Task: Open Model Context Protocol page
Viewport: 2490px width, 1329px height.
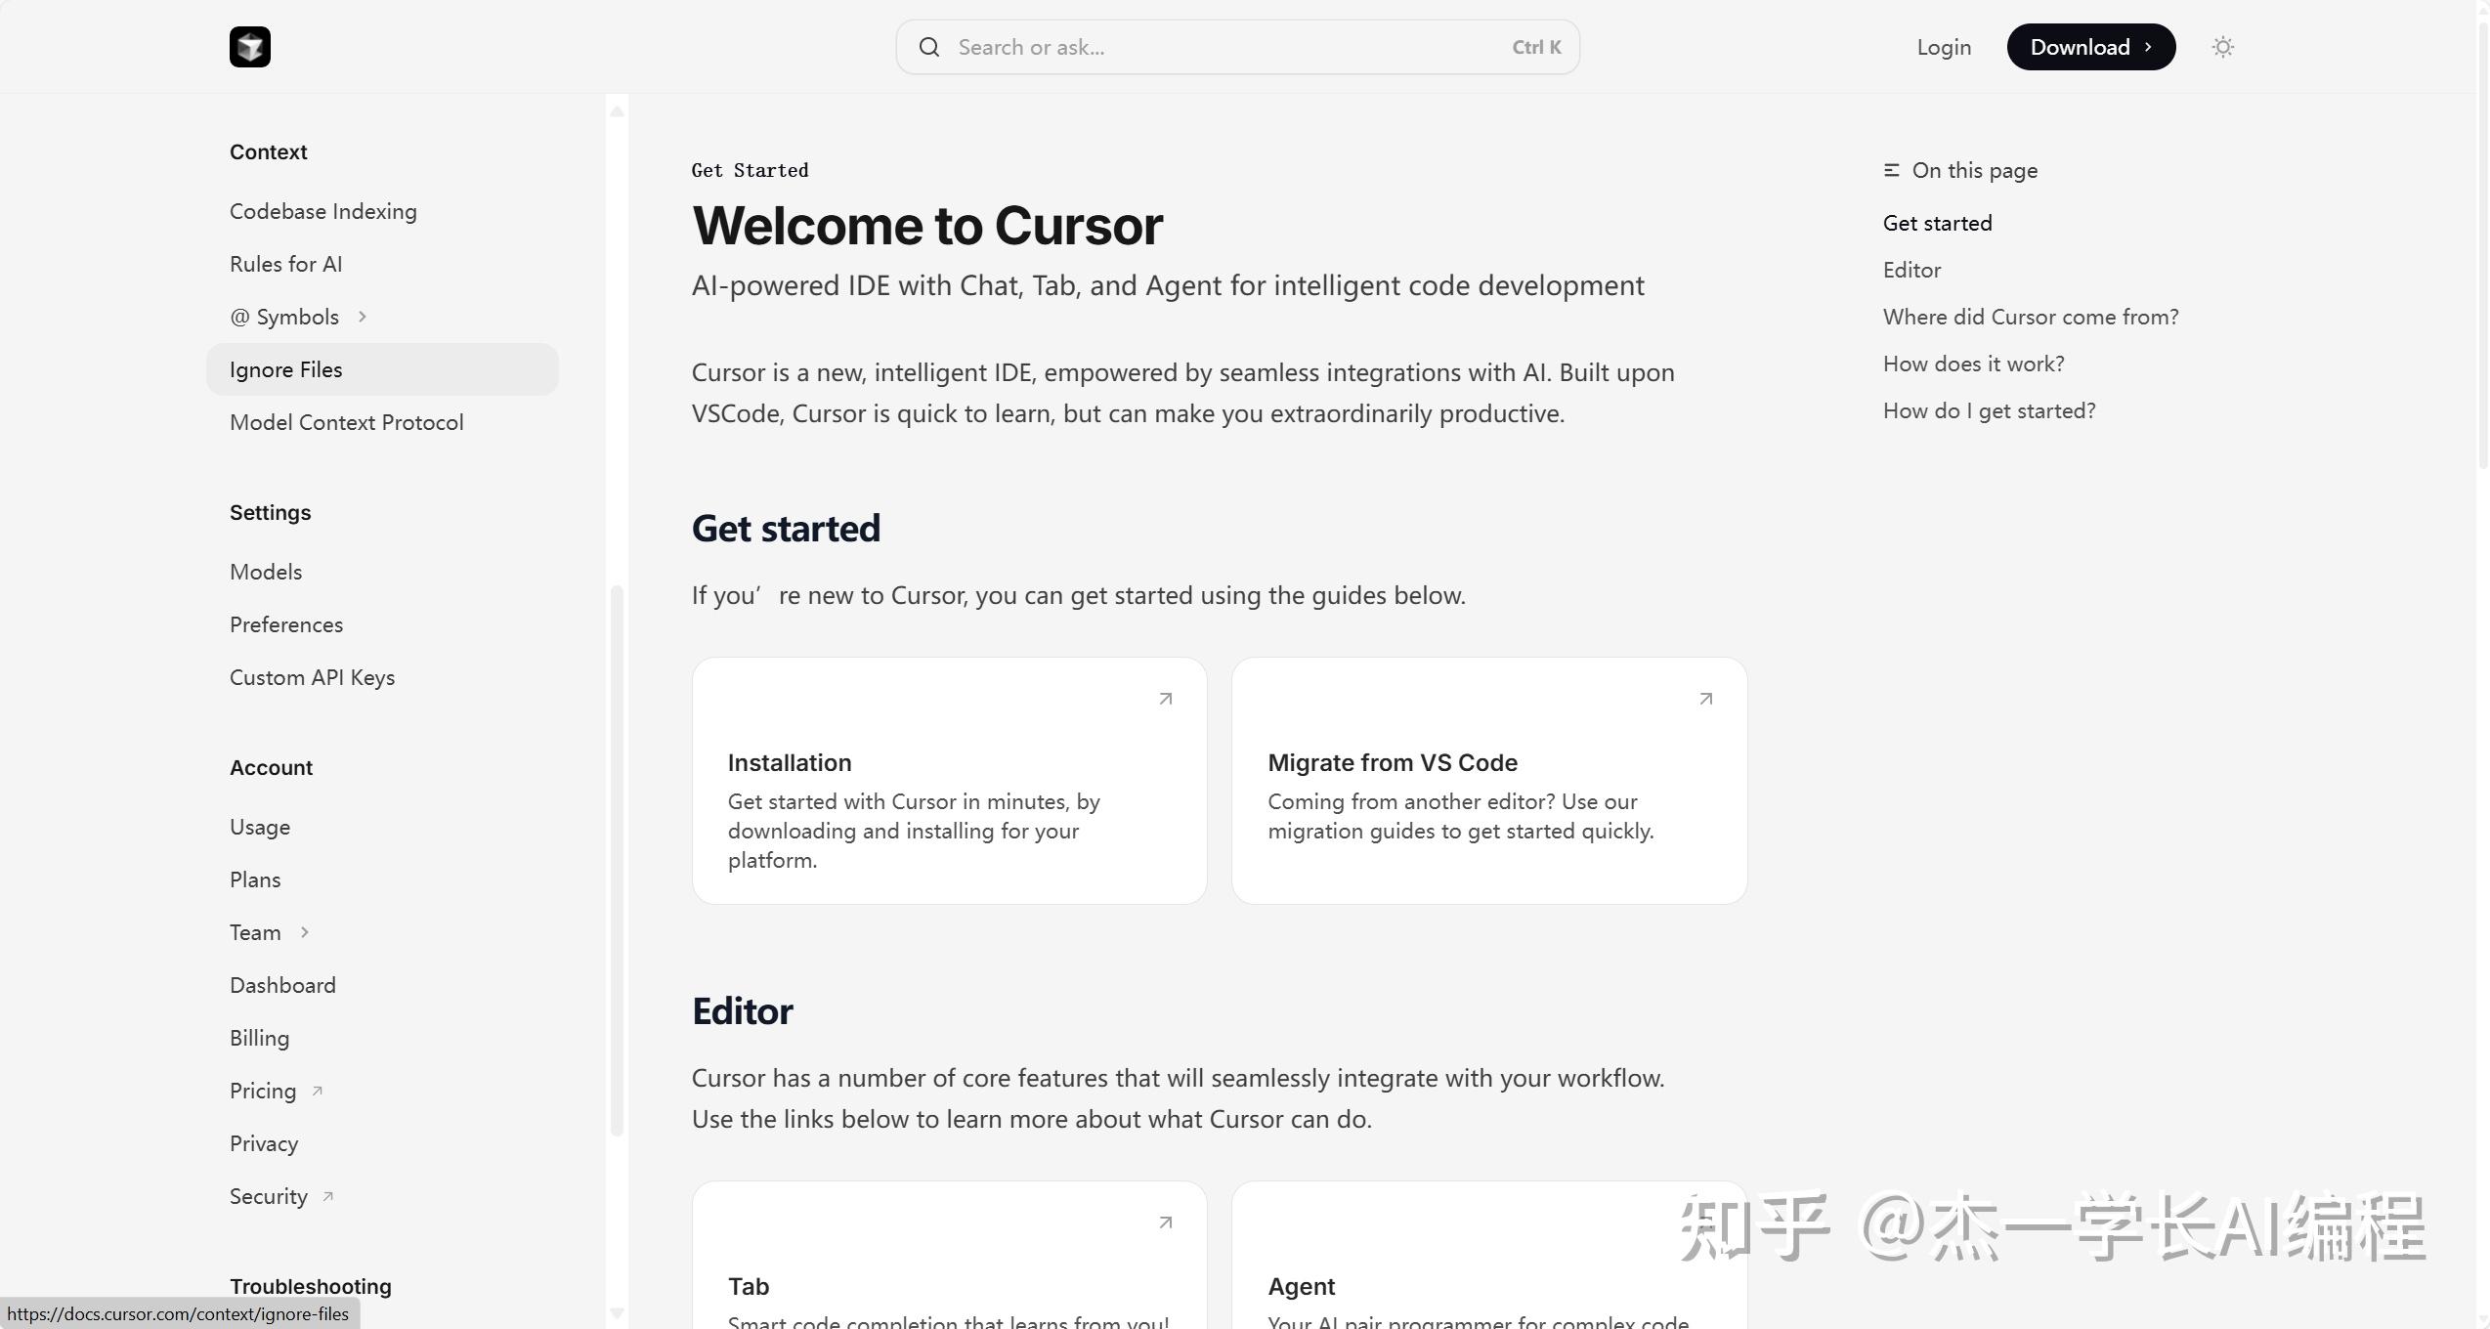Action: [346, 422]
